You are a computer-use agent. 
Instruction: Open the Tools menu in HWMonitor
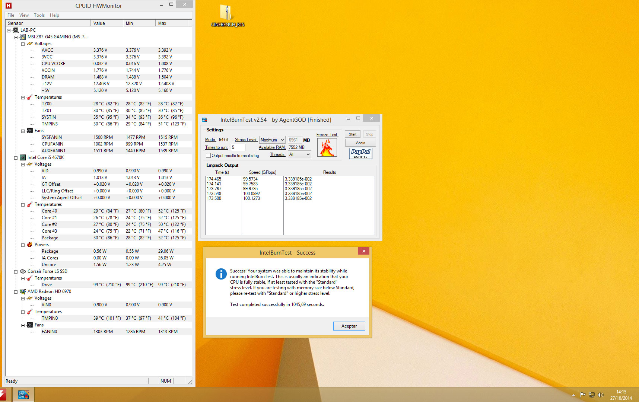[39, 15]
